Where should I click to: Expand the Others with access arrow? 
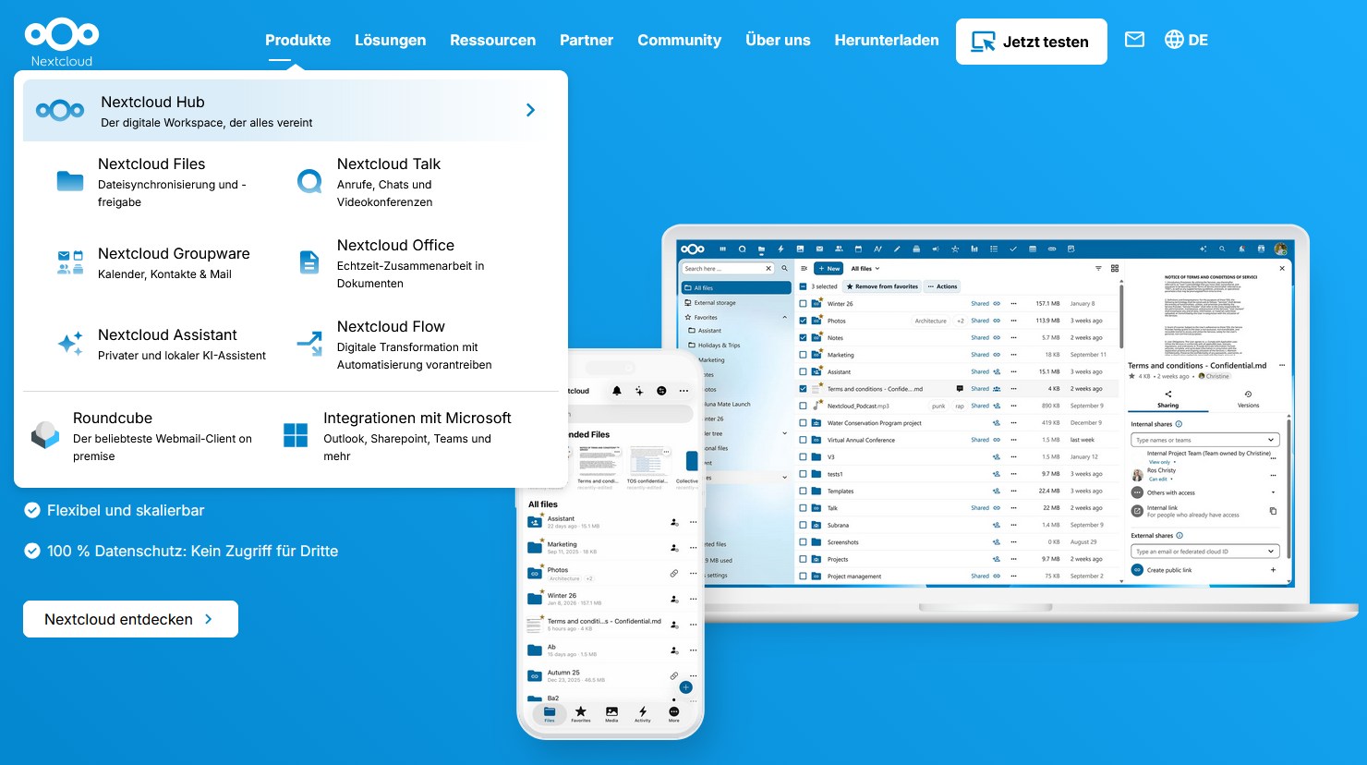[x=1273, y=492]
